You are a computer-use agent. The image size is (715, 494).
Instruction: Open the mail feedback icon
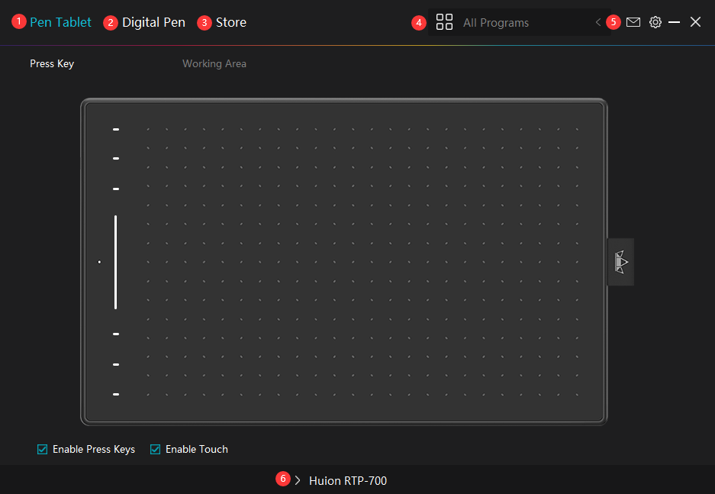pos(633,22)
